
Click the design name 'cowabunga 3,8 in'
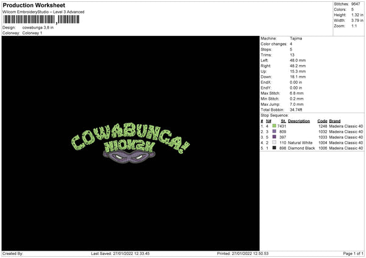(x=38, y=27)
